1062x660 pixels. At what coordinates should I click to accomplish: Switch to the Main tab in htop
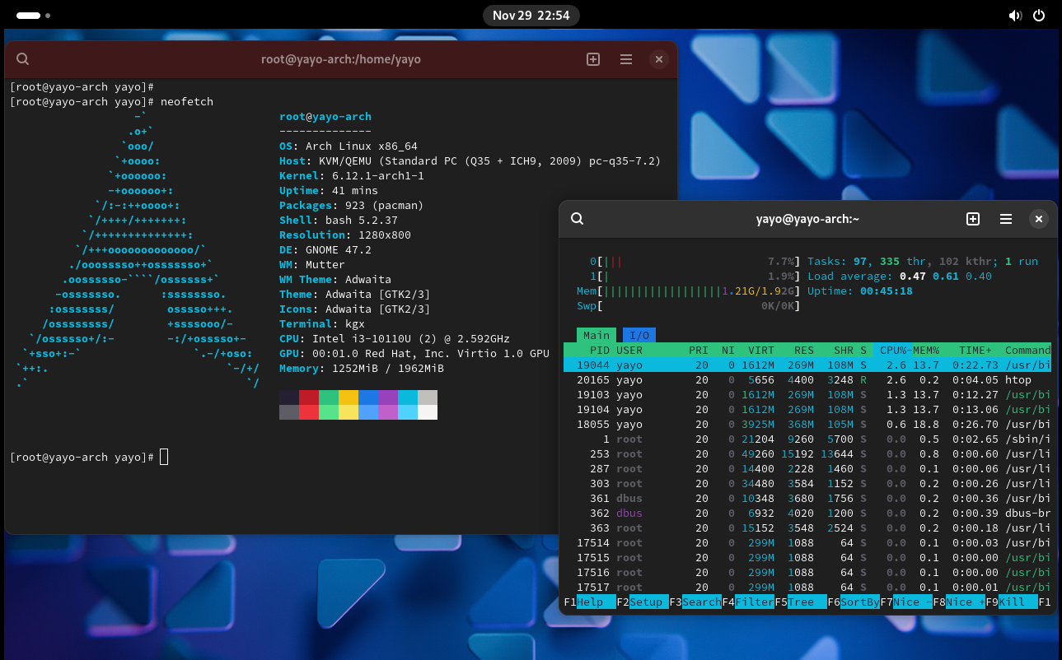[596, 335]
